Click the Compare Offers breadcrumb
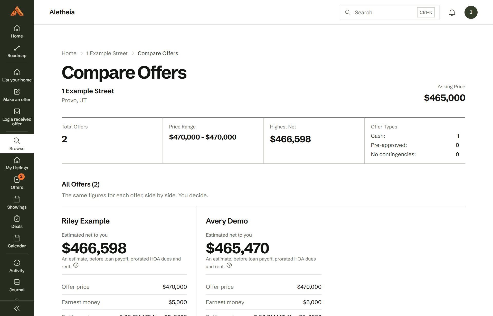This screenshot has width=493, height=316. 158,53
